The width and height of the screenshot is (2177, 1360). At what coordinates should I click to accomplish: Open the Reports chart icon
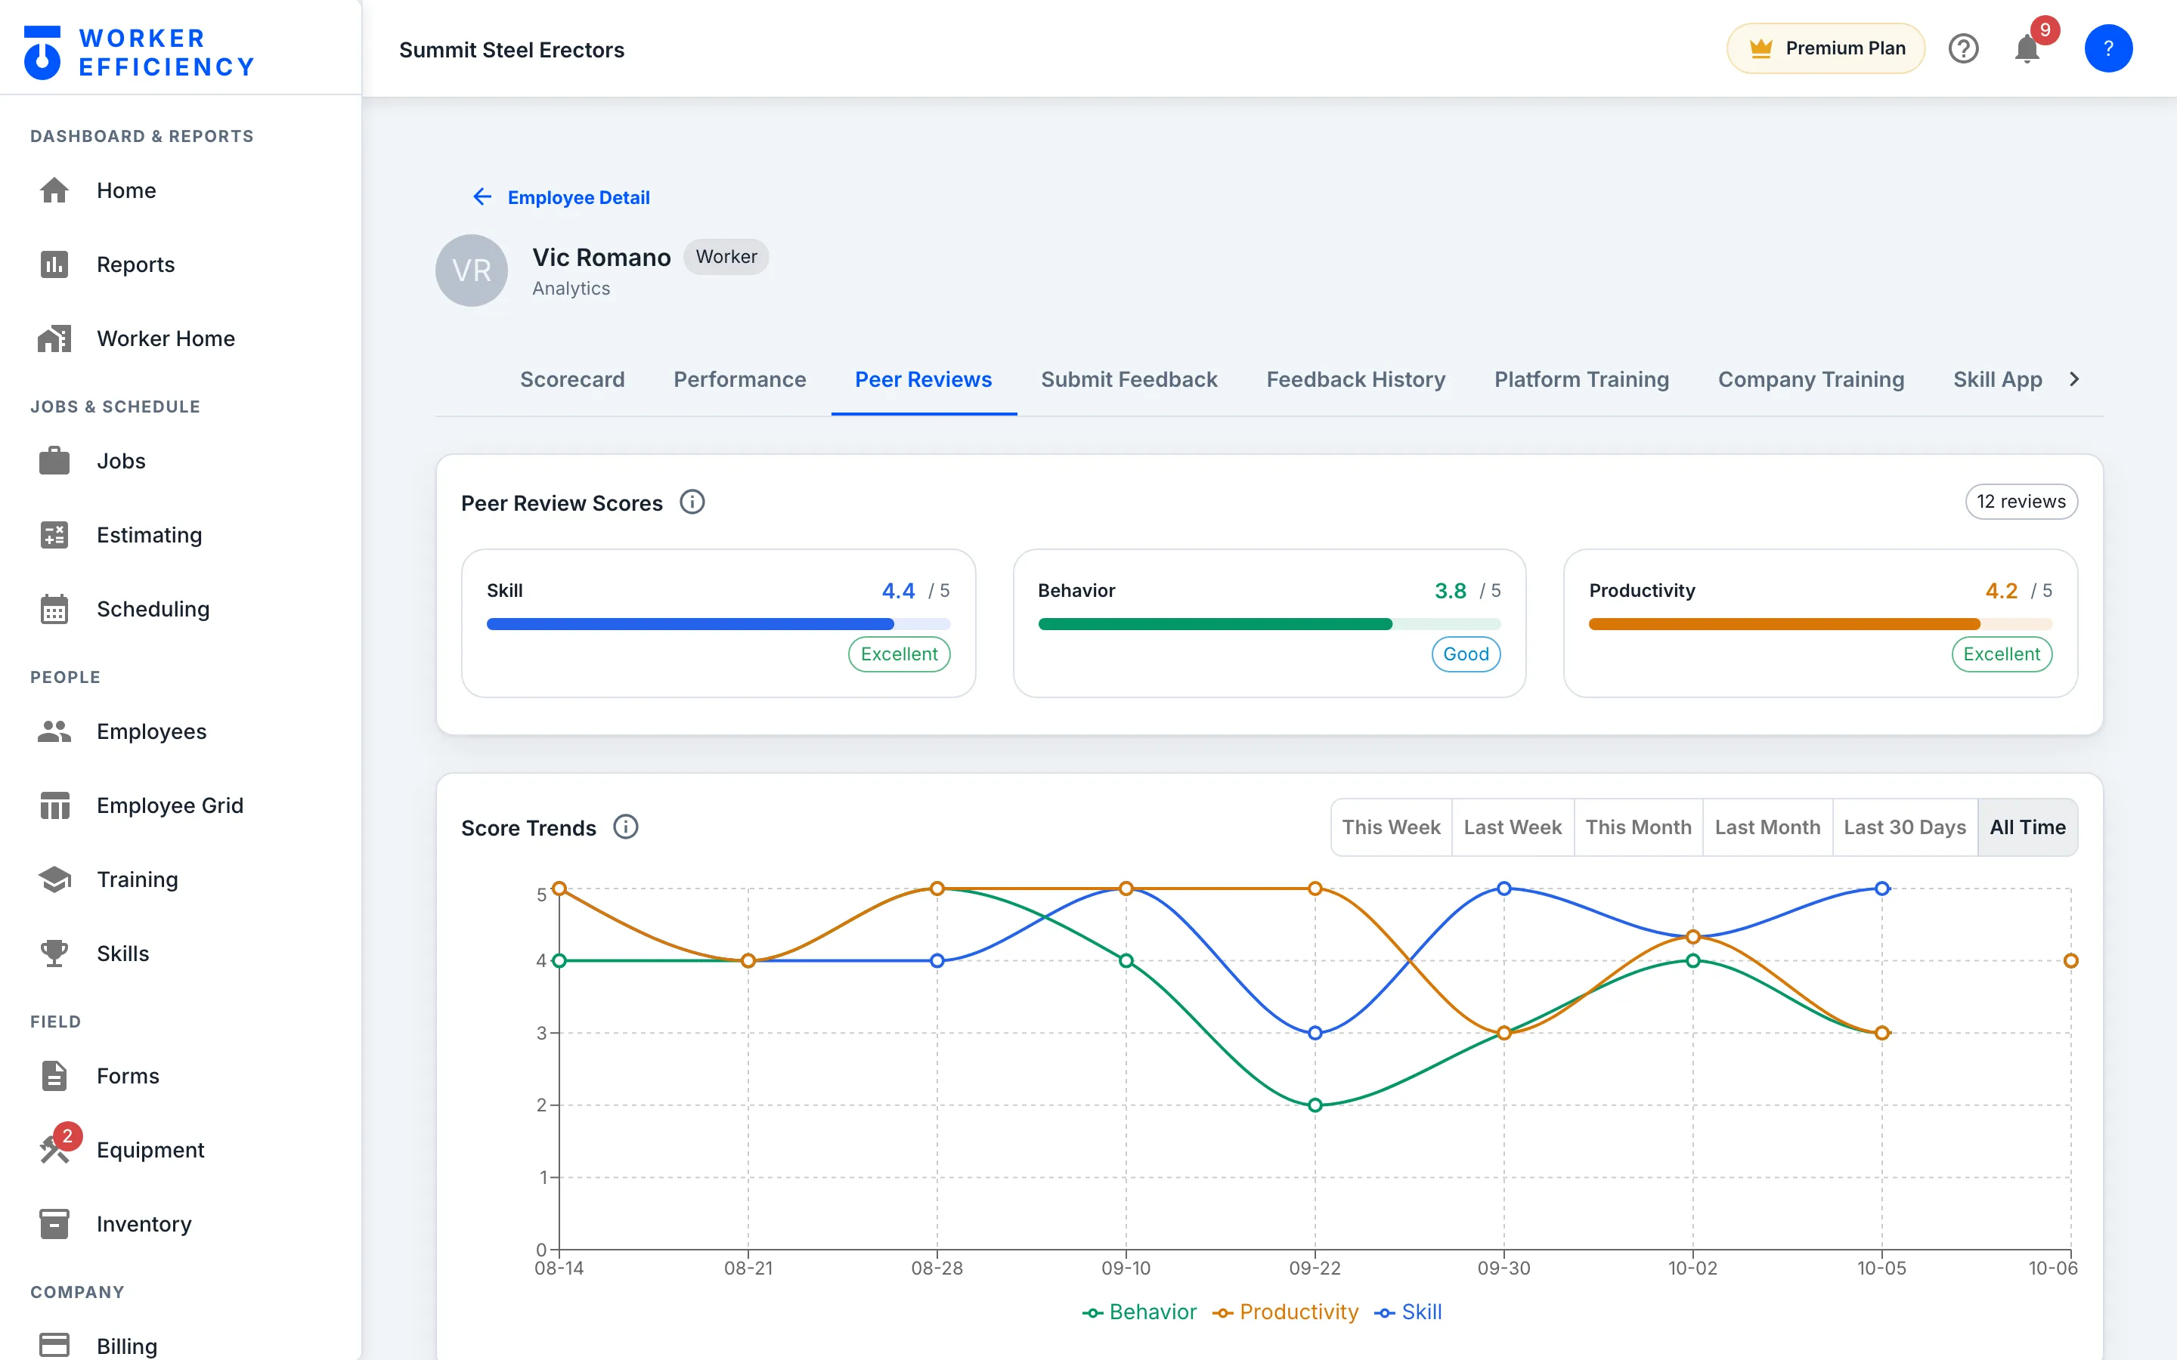click(54, 264)
